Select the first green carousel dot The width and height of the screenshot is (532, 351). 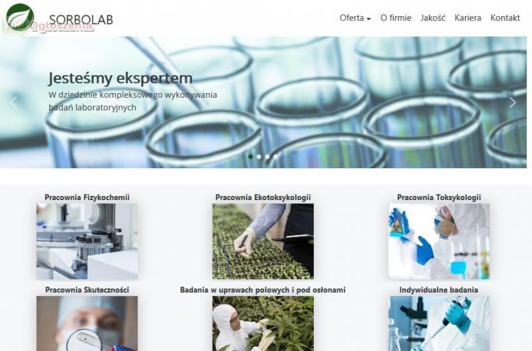pyautogui.click(x=251, y=156)
